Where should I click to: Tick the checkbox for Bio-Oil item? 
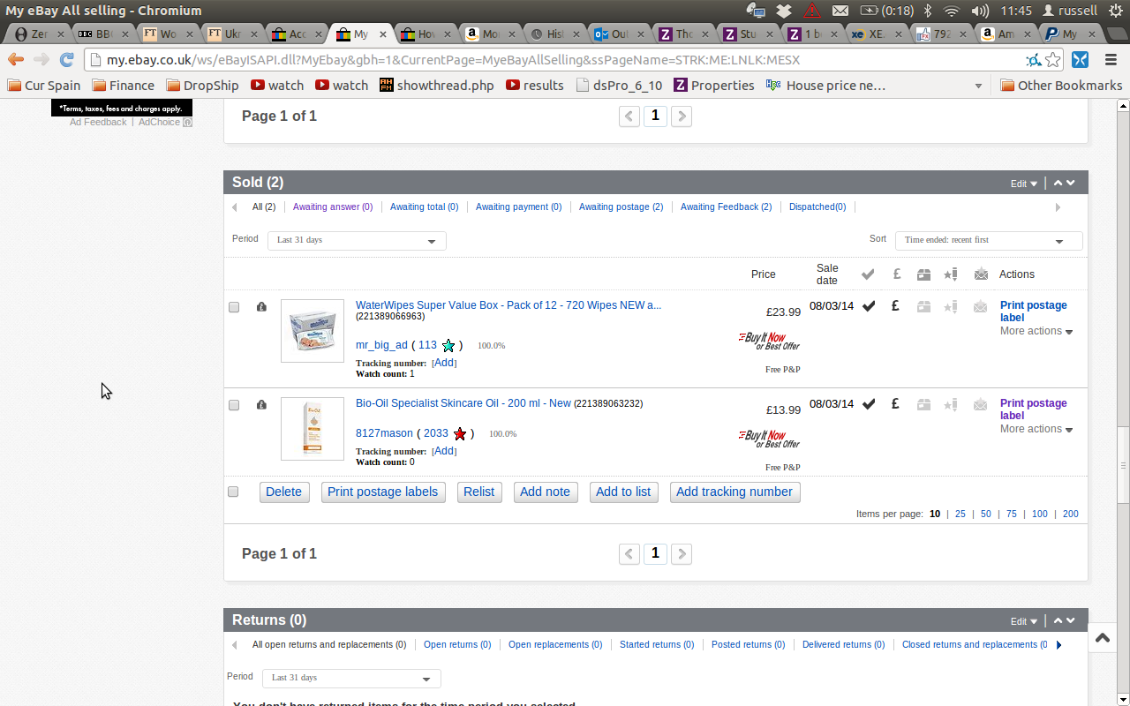coord(234,405)
